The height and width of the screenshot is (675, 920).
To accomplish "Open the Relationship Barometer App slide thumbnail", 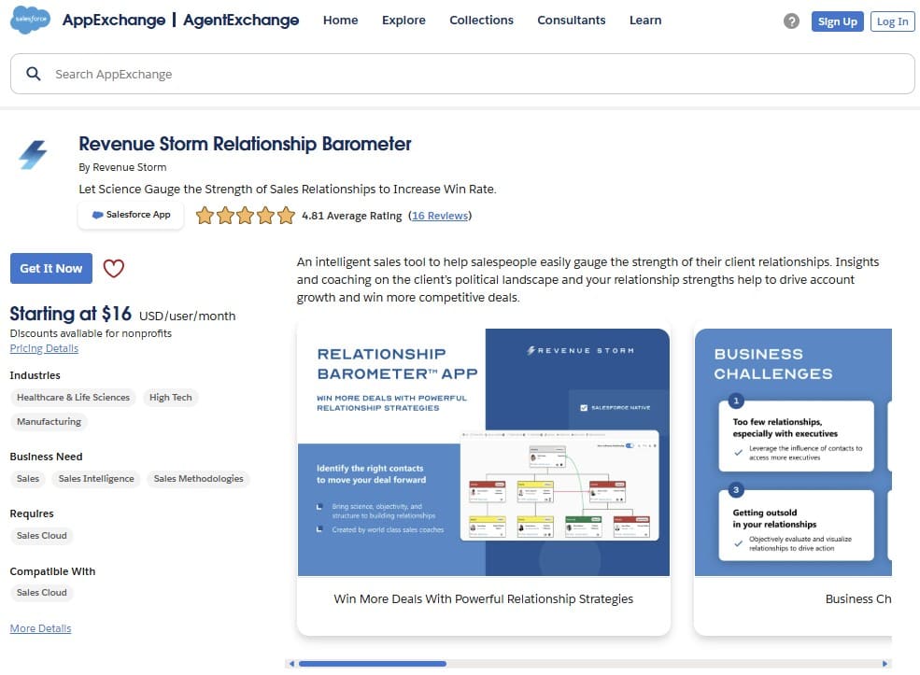I will (x=484, y=452).
